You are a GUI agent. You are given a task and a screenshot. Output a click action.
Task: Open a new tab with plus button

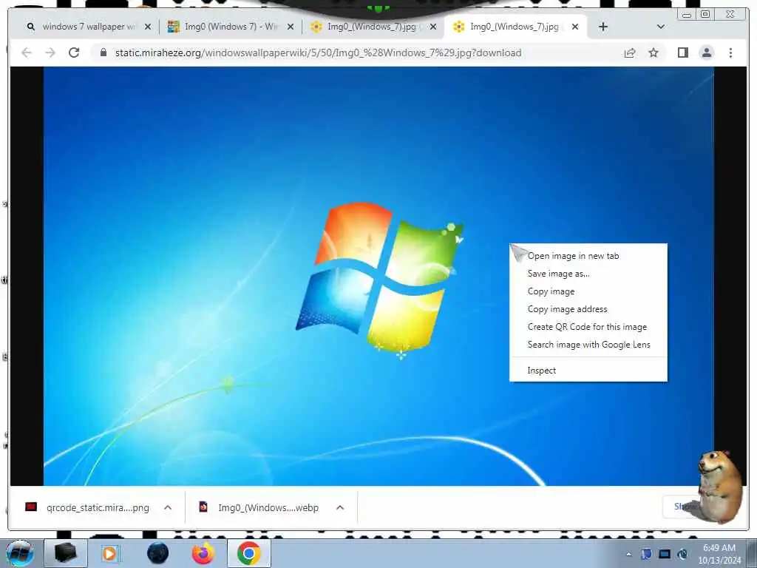[603, 27]
